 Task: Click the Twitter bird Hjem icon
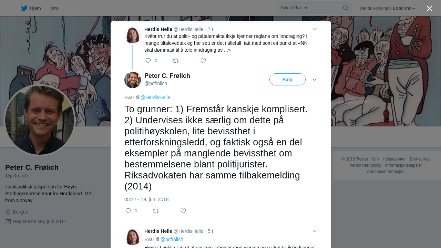coord(24,8)
